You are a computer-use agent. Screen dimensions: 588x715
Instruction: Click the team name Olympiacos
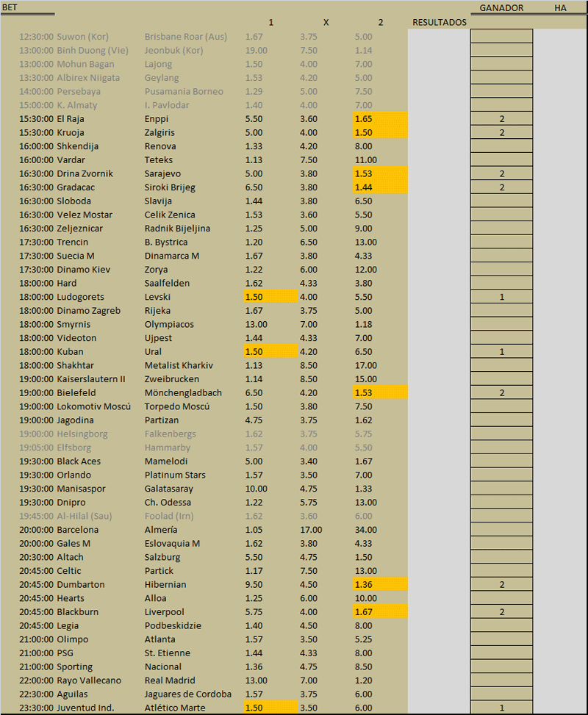(x=169, y=324)
